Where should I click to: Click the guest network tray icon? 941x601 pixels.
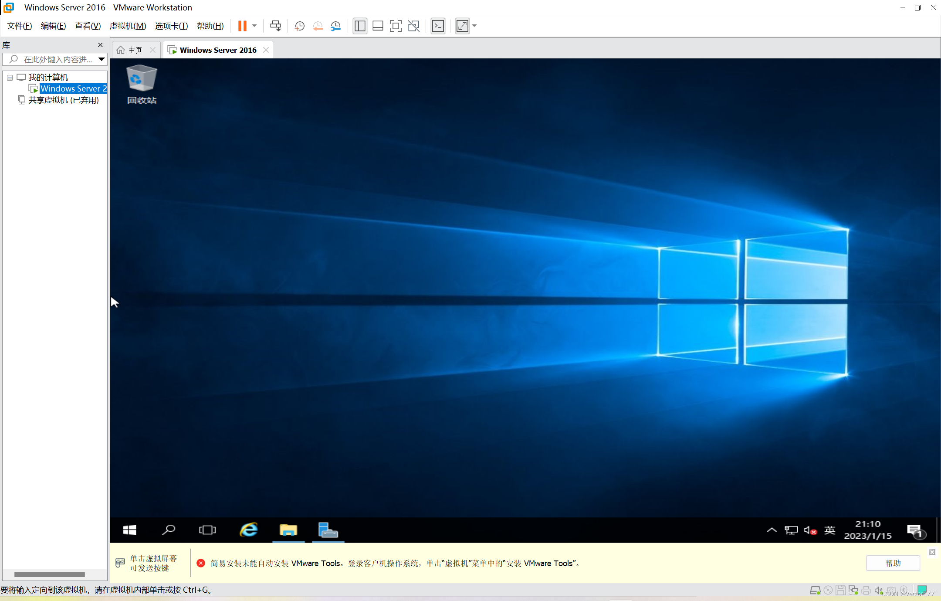(791, 530)
